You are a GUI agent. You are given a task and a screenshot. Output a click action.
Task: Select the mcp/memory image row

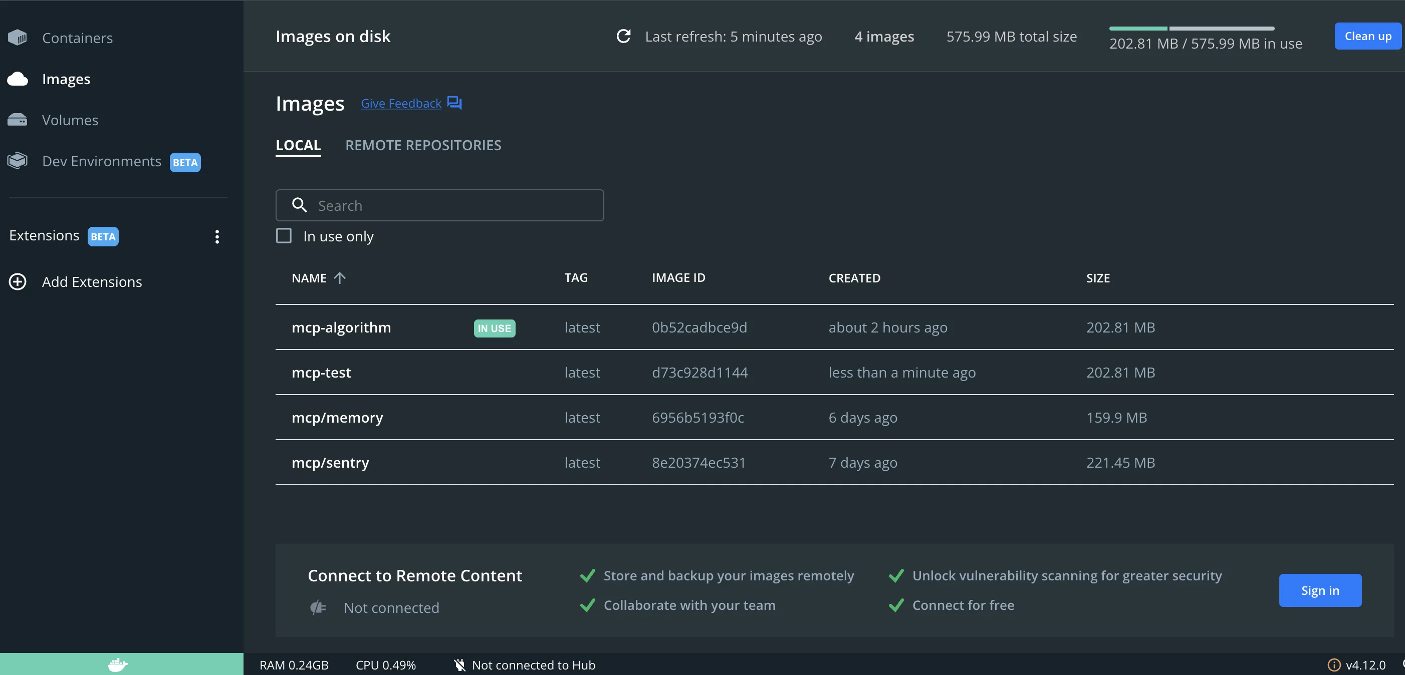[834, 418]
